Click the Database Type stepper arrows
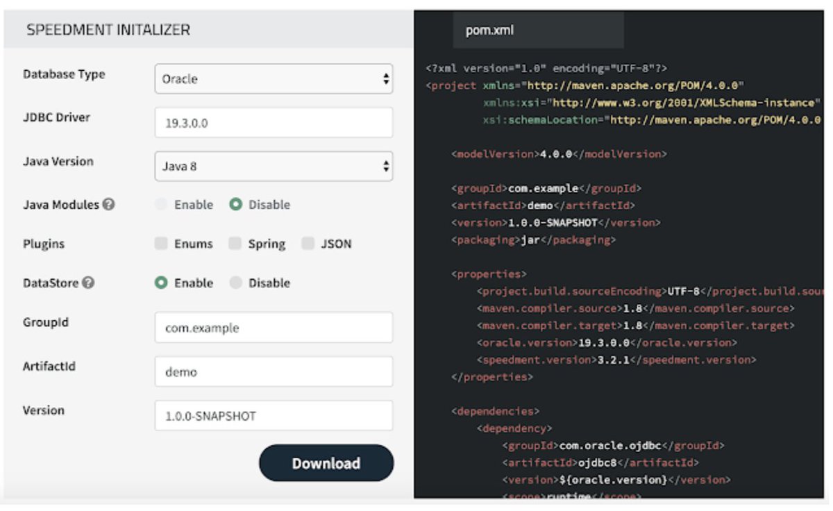The width and height of the screenshot is (833, 511). pos(386,78)
